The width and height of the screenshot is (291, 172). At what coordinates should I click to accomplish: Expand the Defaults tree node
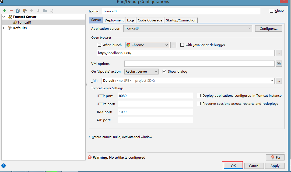(3, 28)
